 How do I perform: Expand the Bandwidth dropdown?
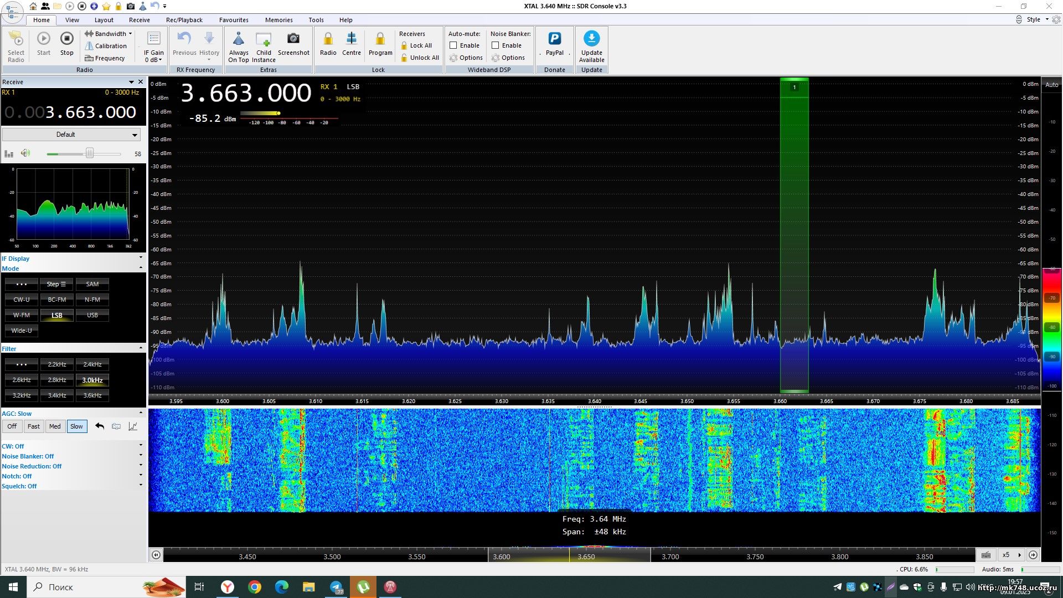pos(109,34)
